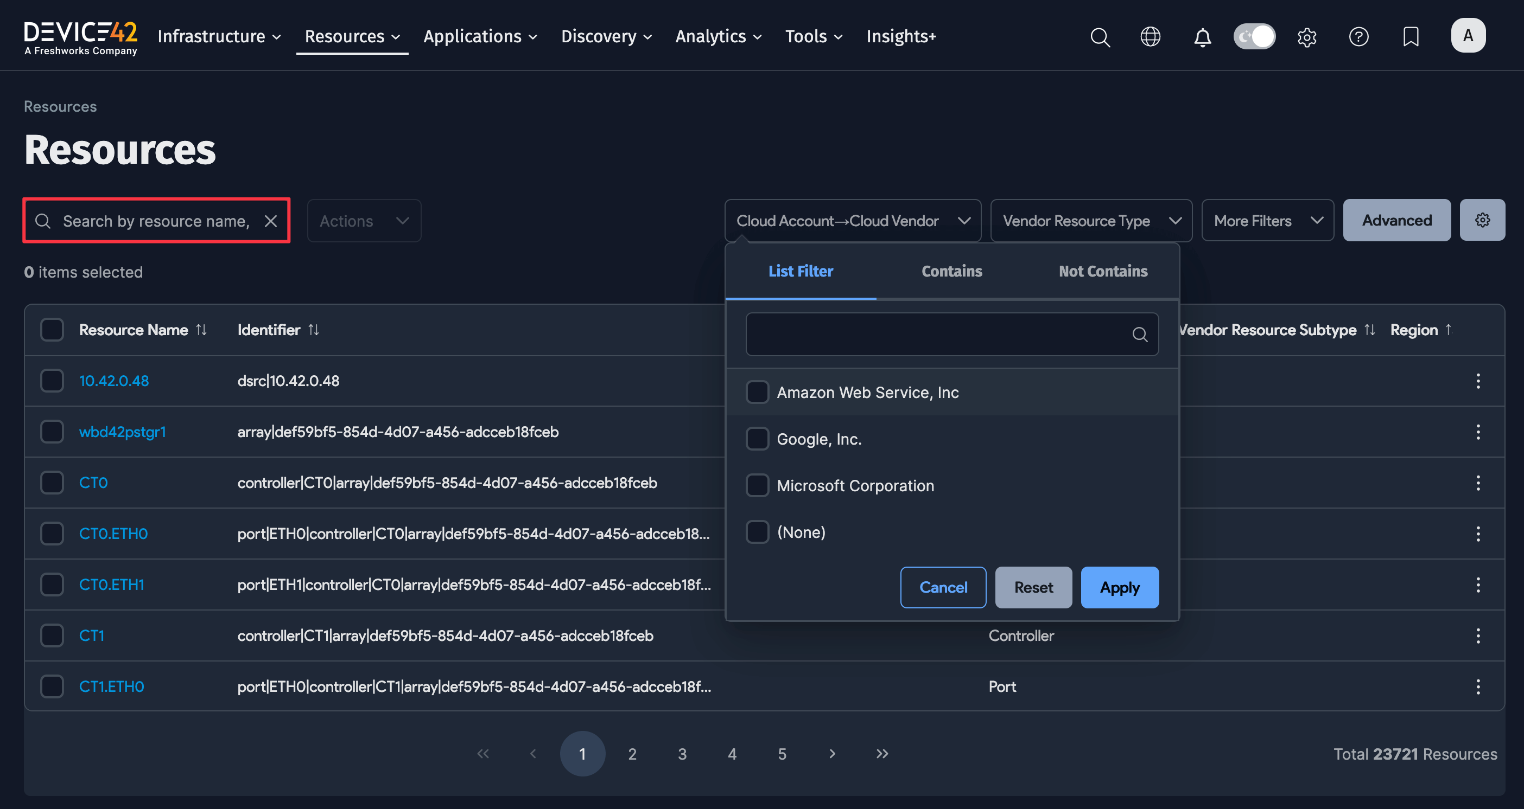1524x809 pixels.
Task: Open the Vendor Resource Type dropdown
Action: tap(1091, 220)
